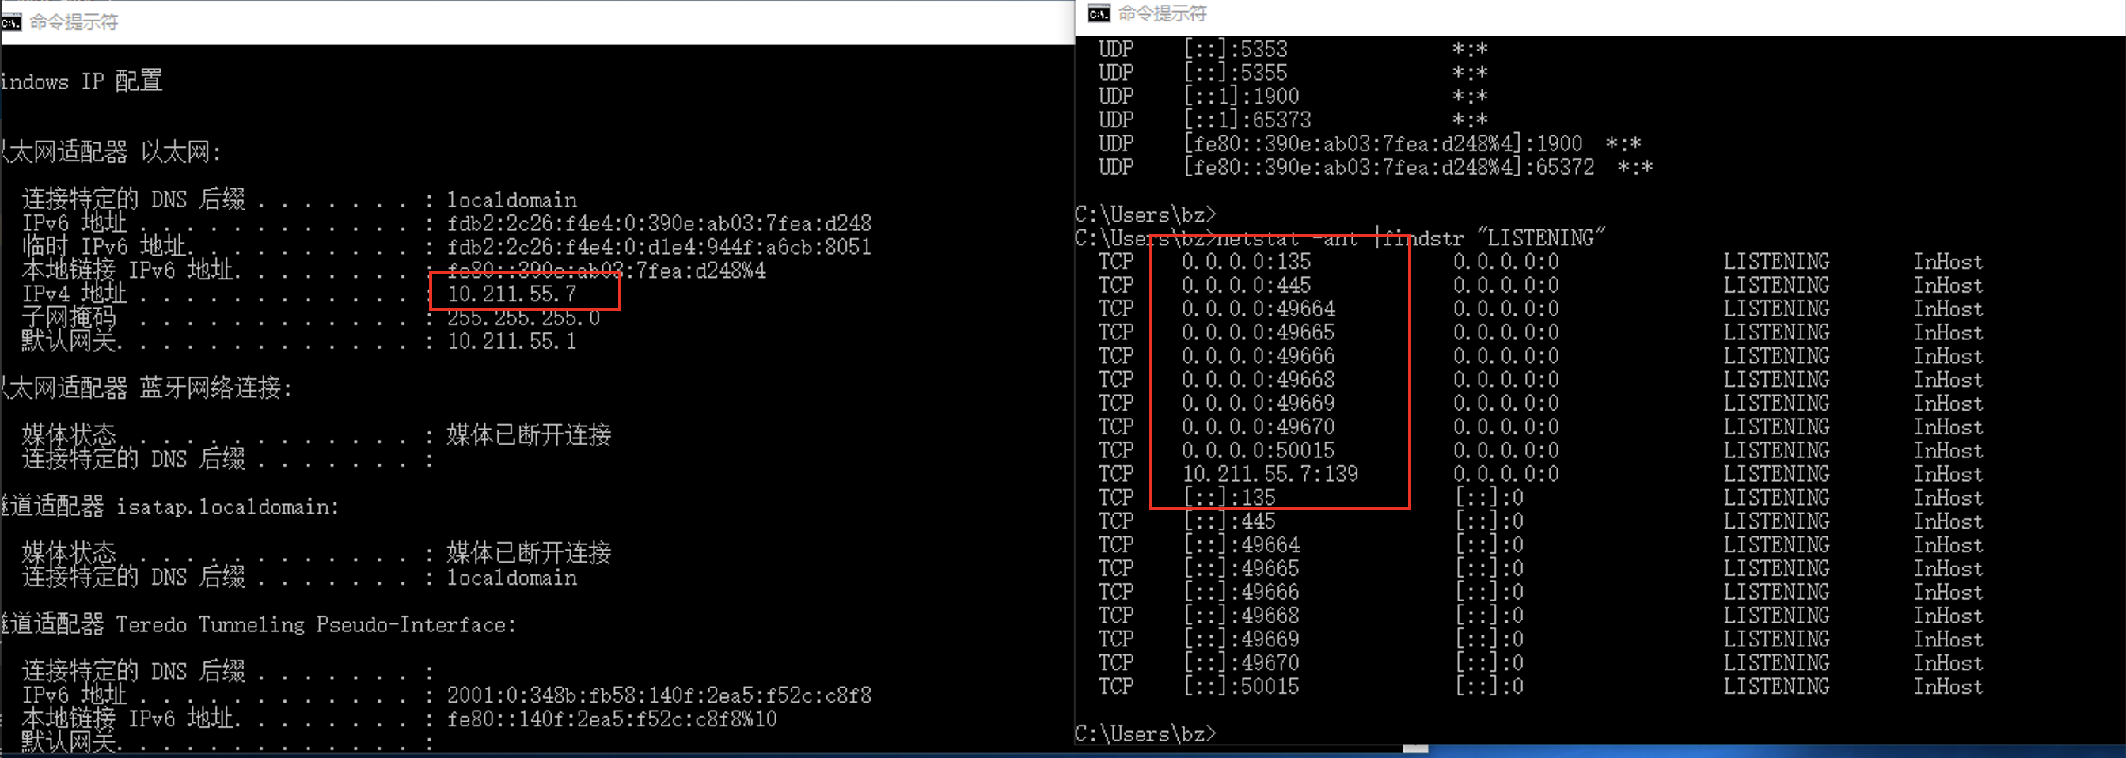The height and width of the screenshot is (758, 2126).
Task: Click the right window title 命令提示符
Action: point(1162,13)
